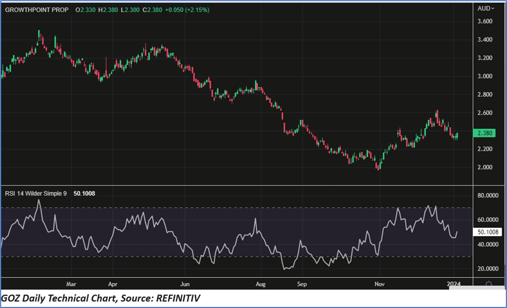Click the +0.050 (+2.15%) change value
Screen dimensions: 507x308
click(187, 10)
